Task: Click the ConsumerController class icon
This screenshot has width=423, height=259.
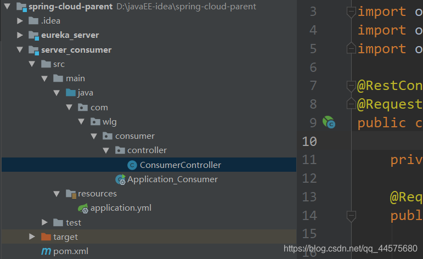Action: coord(132,165)
